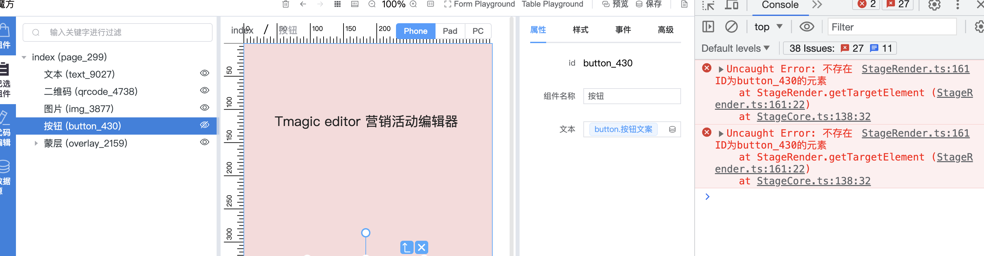Click the trash delete icon in the toolbar

point(285,4)
